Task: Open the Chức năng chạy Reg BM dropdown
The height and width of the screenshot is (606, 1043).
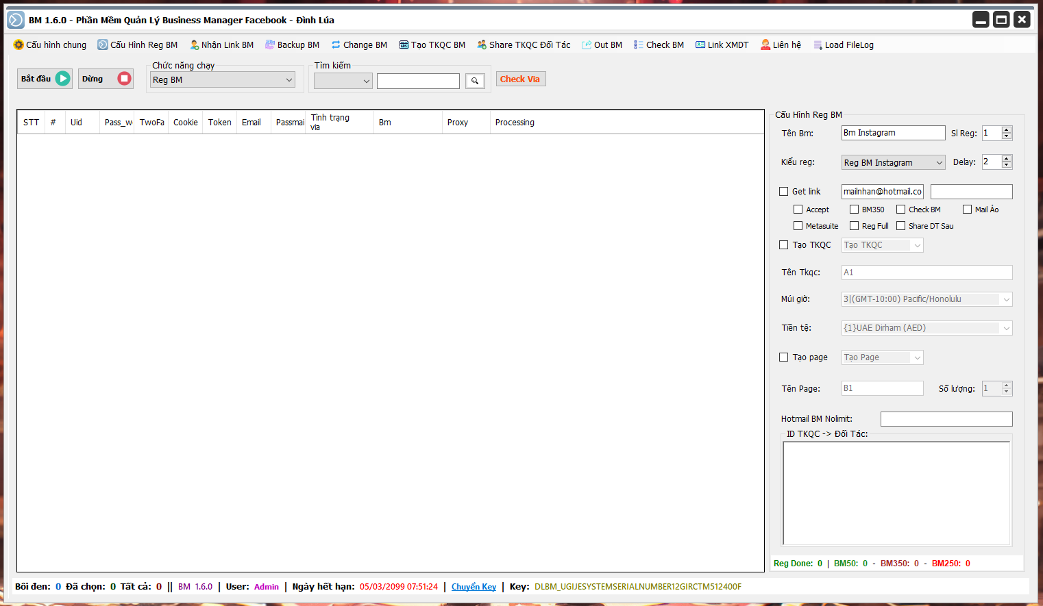Action: click(x=223, y=80)
